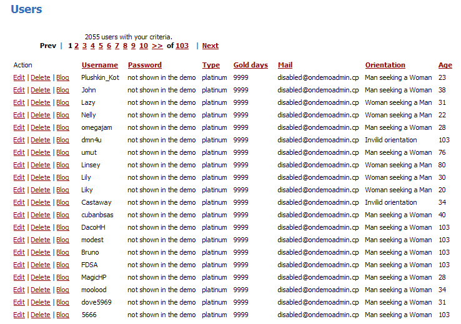Open page 3 in pagination

tap(85, 46)
